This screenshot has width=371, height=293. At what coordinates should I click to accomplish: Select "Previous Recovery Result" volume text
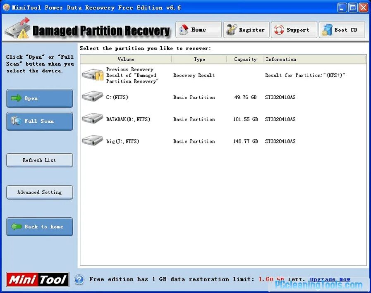coord(132,75)
